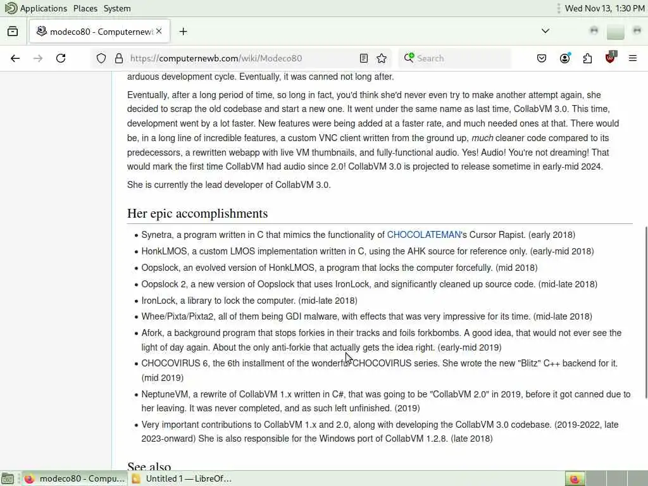Switch to Untitled 1 LibreOffice taskbar window
Image resolution: width=648 pixels, height=486 pixels.
tap(182, 478)
